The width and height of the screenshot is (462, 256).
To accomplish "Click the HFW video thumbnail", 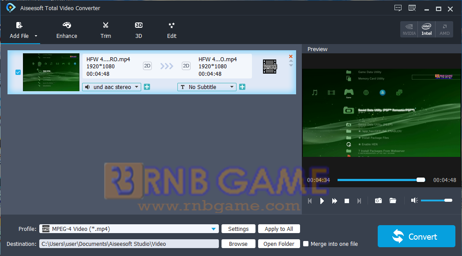I will [51, 72].
